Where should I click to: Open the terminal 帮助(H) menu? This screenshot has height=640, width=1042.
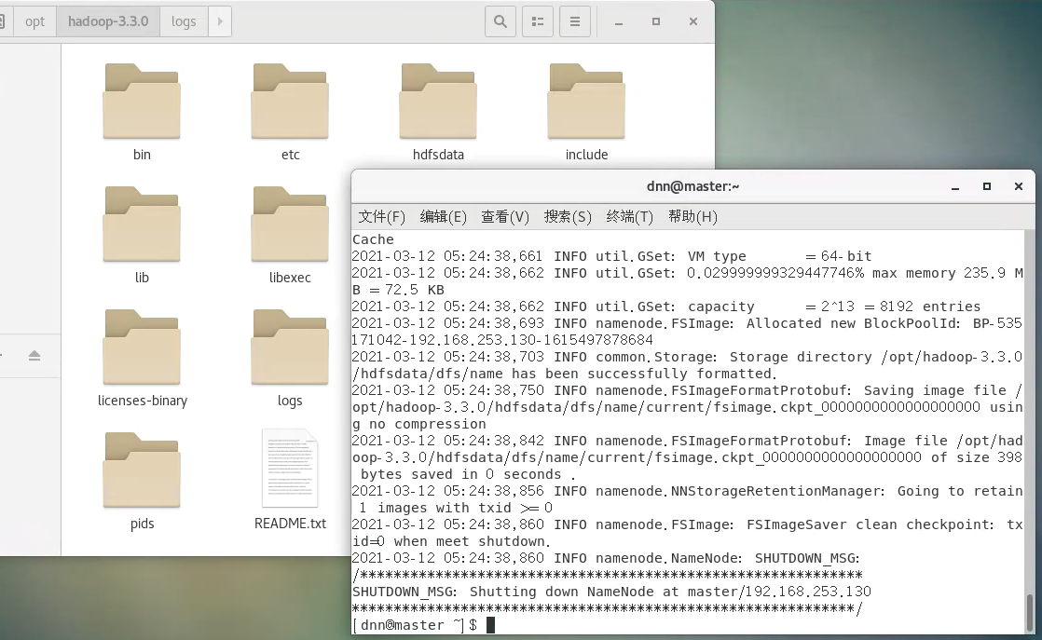pos(692,216)
